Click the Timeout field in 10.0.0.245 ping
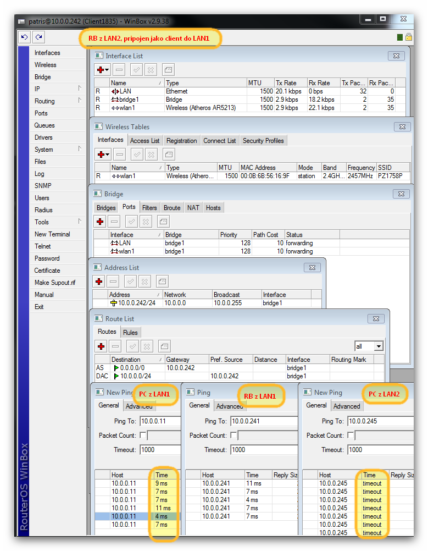This screenshot has width=428, height=551. (x=381, y=450)
